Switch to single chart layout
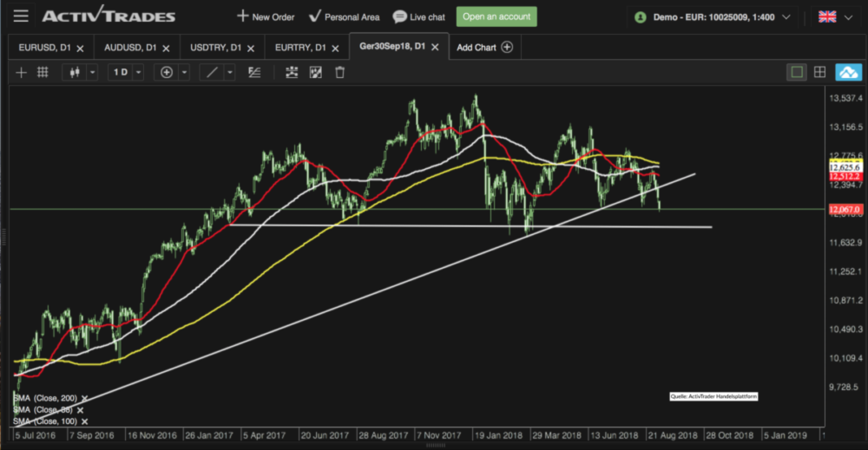Image resolution: width=868 pixels, height=450 pixels. pos(797,72)
